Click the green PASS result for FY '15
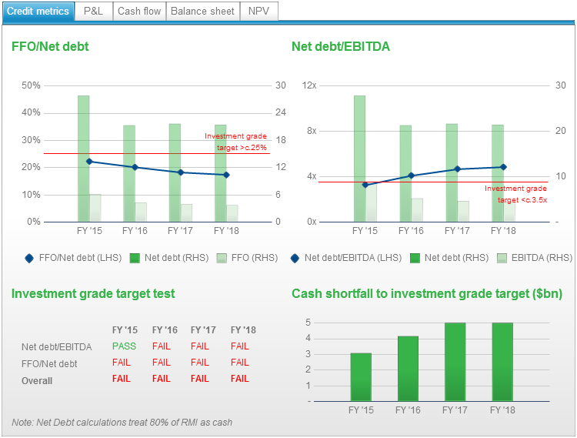The width and height of the screenshot is (577, 438). pyautogui.click(x=124, y=346)
